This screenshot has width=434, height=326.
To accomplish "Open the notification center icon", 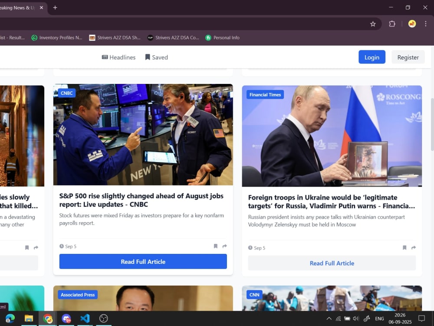I will (x=421, y=318).
